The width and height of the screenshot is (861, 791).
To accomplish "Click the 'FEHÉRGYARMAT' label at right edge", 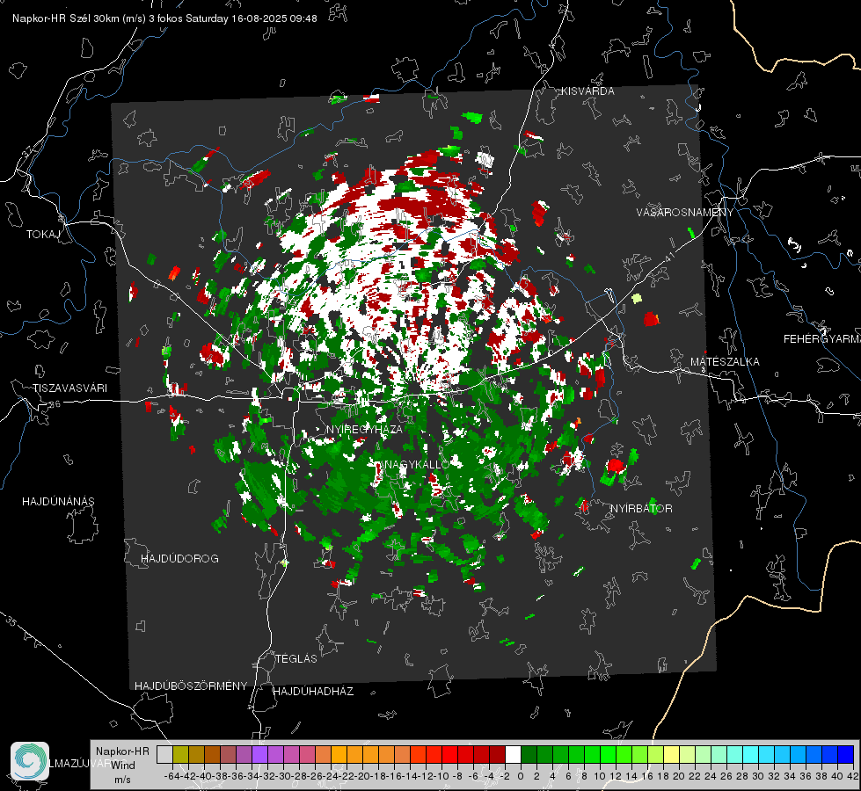I will click(x=822, y=339).
